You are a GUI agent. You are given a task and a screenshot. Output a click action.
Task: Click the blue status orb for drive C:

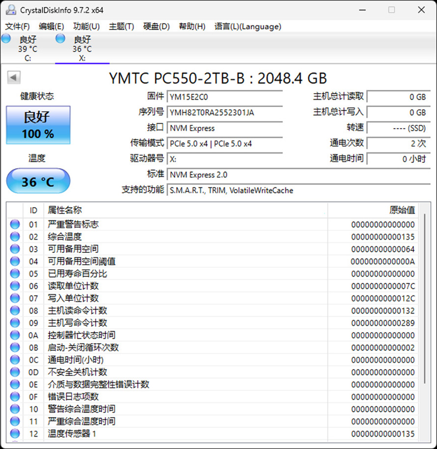click(6, 39)
